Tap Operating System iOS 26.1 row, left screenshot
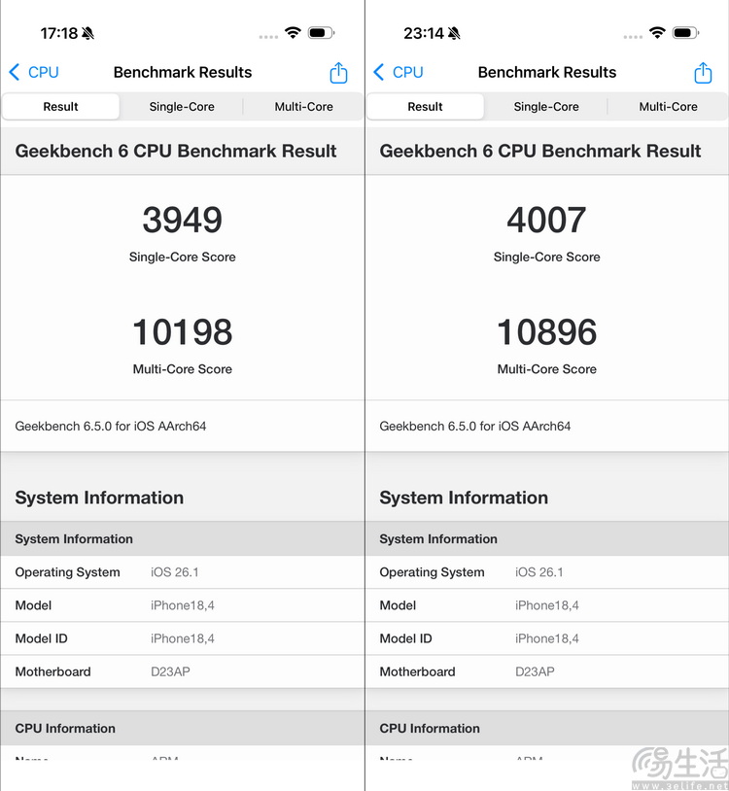 point(182,572)
